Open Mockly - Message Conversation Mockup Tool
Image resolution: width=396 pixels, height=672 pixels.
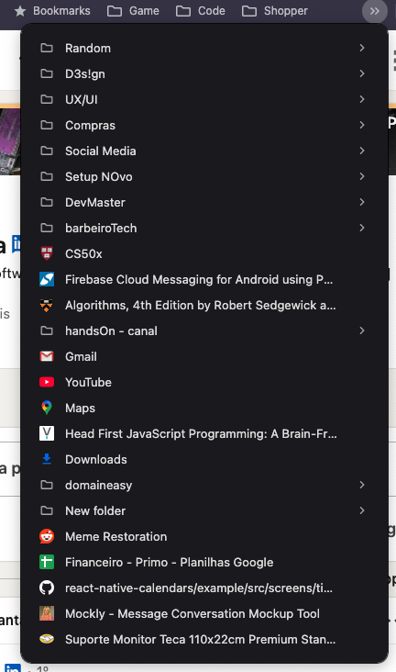[x=204, y=614]
